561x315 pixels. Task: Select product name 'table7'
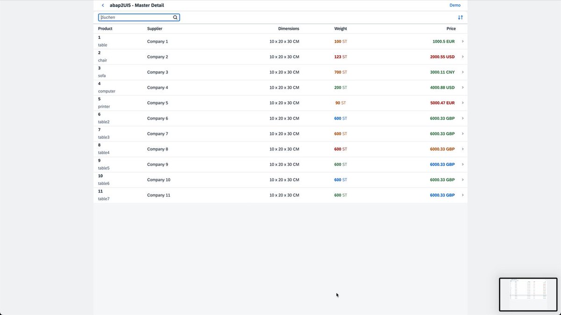(x=104, y=199)
